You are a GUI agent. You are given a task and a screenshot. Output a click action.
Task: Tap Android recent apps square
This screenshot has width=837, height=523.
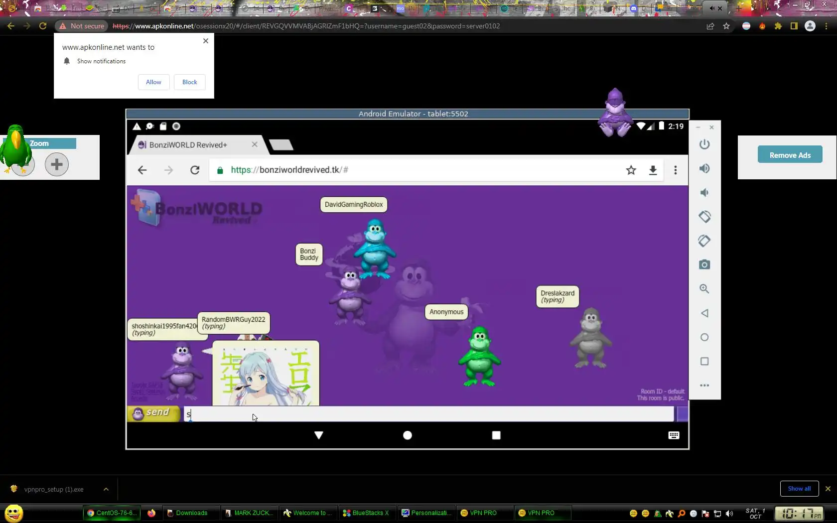496,435
